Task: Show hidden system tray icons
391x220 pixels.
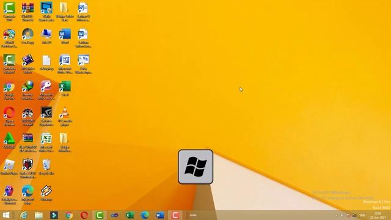Action: pos(337,215)
